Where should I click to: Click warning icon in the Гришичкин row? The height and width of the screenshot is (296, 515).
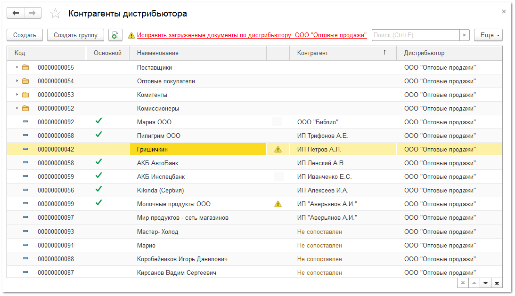click(x=278, y=150)
